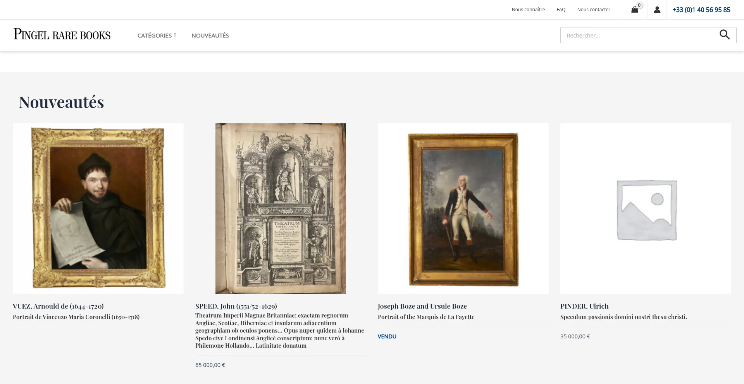Open PINDER, Ulrich title

584,306
